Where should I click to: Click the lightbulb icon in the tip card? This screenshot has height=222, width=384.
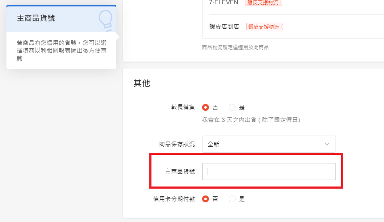105,18
